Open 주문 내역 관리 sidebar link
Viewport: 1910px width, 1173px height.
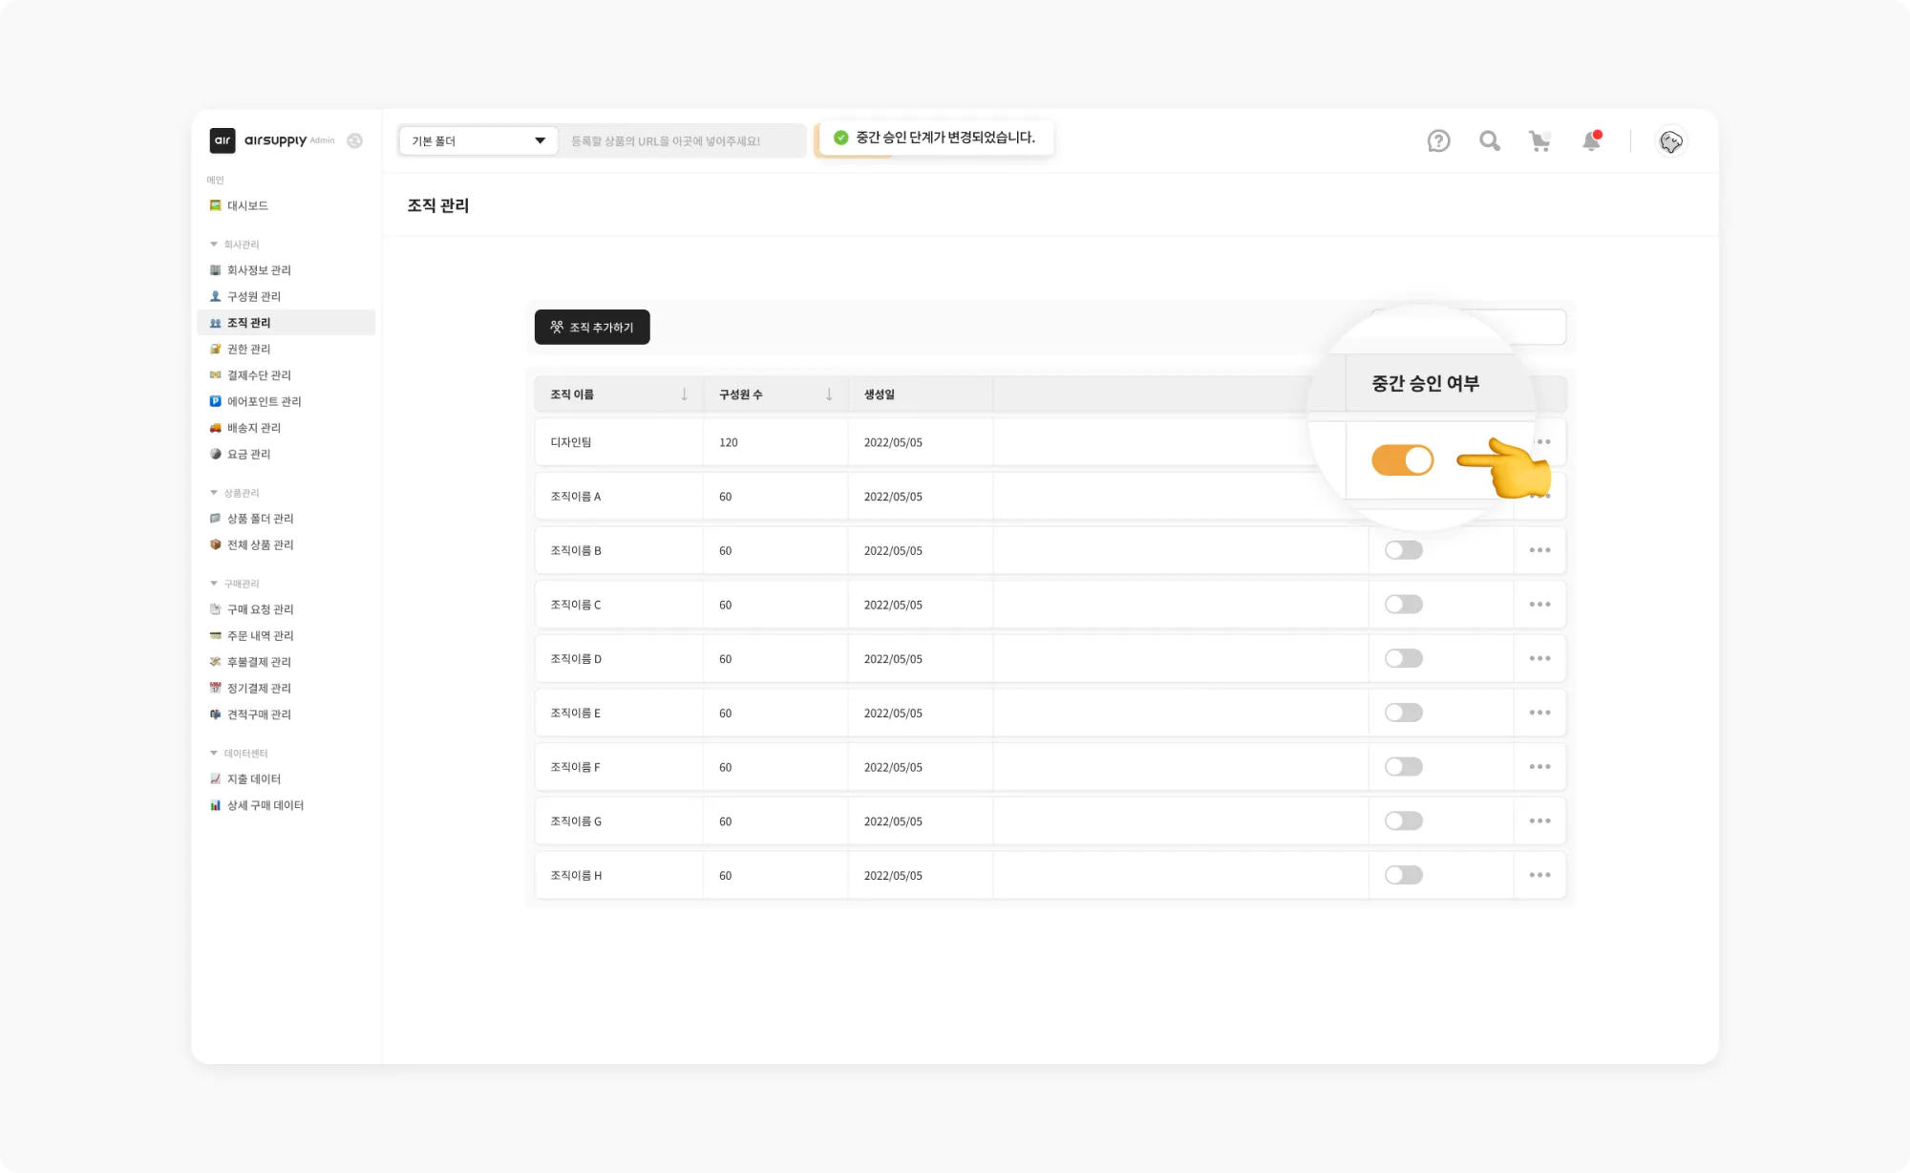tap(260, 635)
